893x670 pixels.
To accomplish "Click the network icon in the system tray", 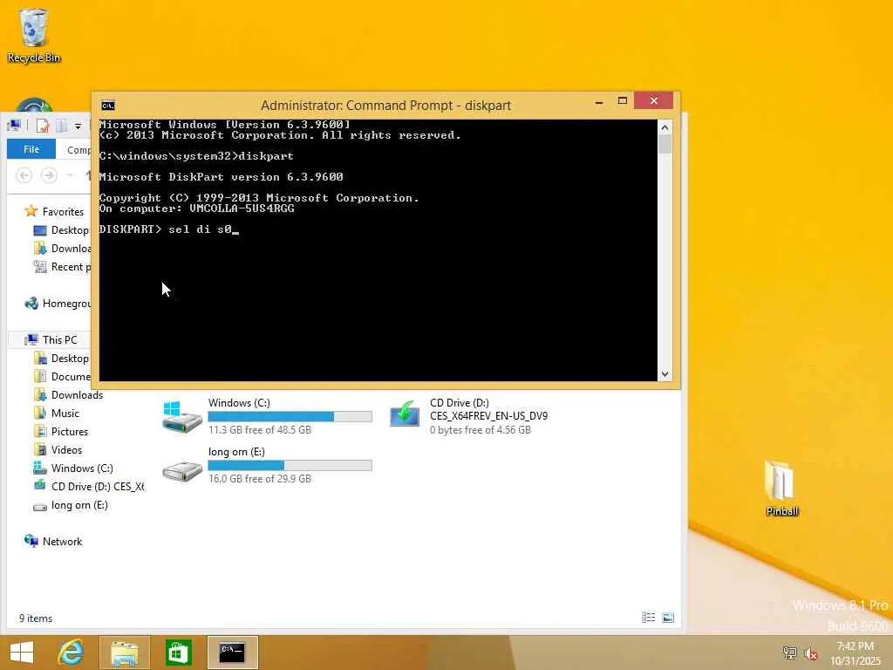I will tap(789, 653).
